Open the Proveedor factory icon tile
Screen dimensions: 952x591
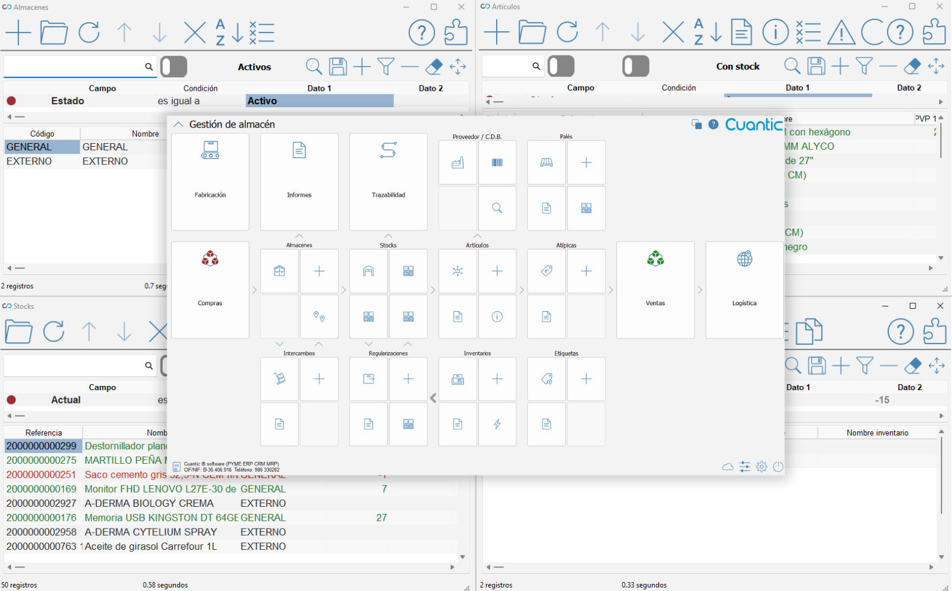[x=458, y=163]
